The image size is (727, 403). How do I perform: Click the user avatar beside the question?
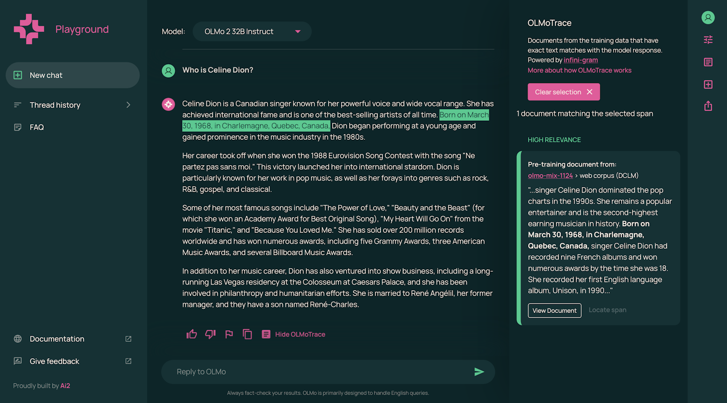[169, 71]
